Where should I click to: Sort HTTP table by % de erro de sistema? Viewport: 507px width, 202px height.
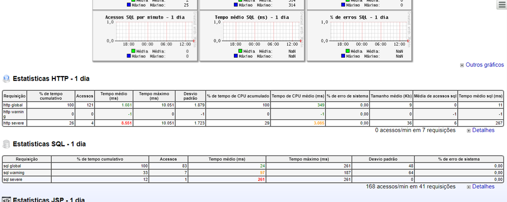[x=347, y=96]
